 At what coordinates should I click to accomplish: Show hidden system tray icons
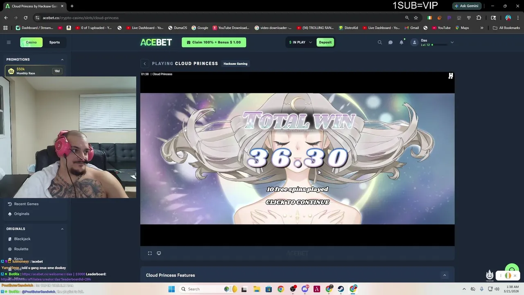(x=464, y=289)
